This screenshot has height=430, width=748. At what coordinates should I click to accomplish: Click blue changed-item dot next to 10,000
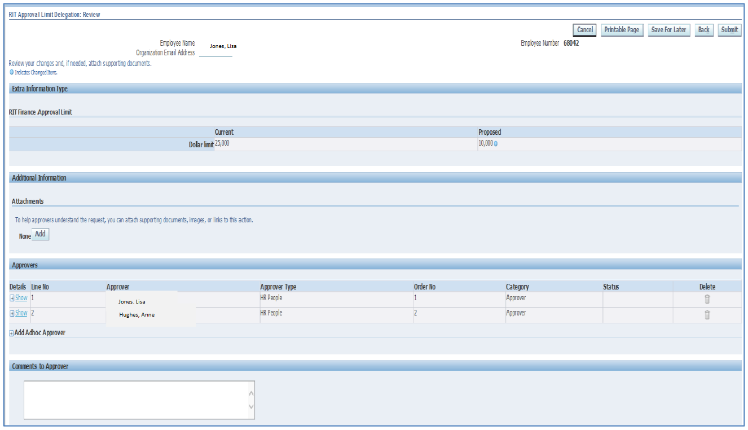click(x=496, y=144)
